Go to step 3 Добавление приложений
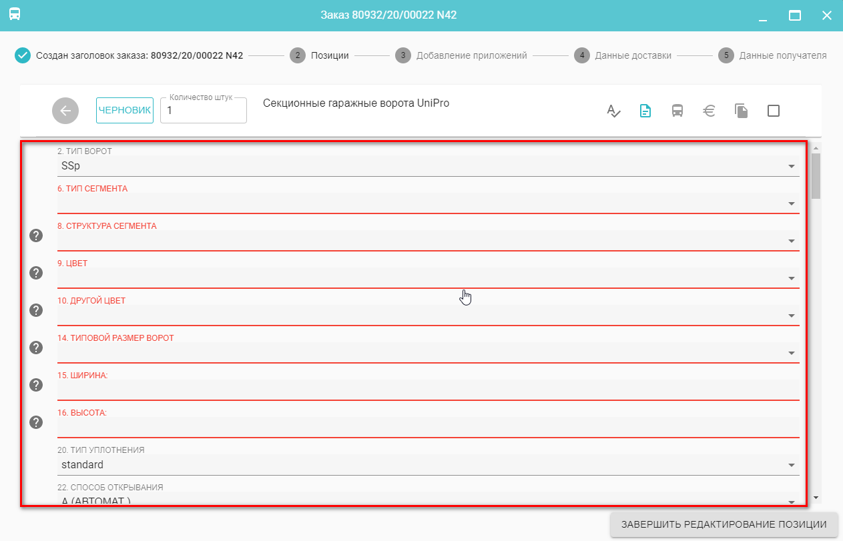This screenshot has width=843, height=541. (x=461, y=55)
